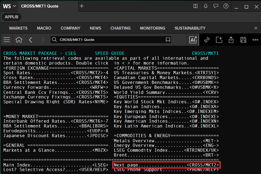The image size is (261, 174).
Task: Click the link chain icon in the toolbar
Action: (207, 40)
